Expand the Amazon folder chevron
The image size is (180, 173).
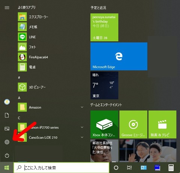tap(82, 107)
